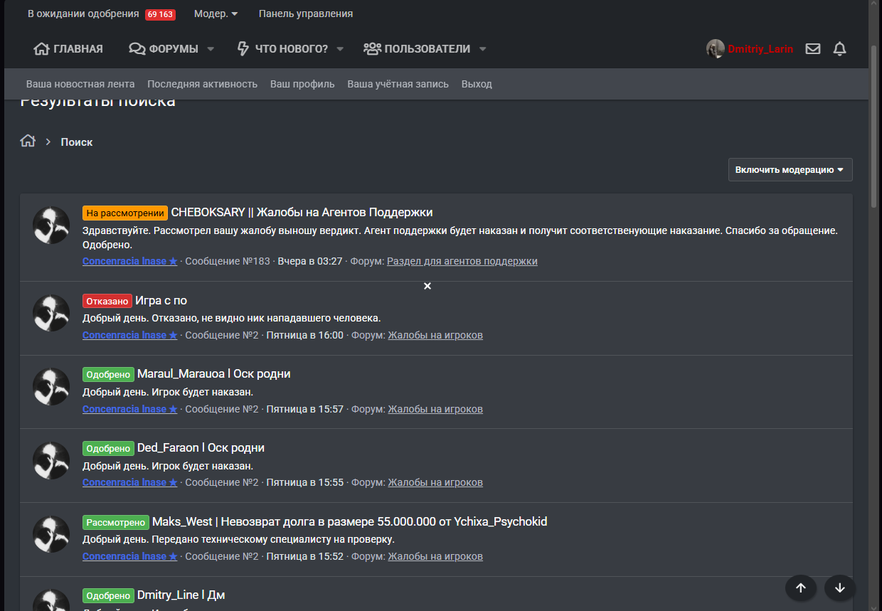
Task: Click Dmitriy_Larin avatar in header
Action: (715, 49)
